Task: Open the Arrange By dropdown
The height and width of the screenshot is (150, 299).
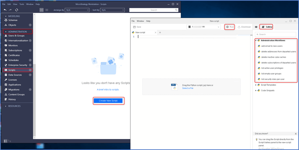Action: coord(77,10)
